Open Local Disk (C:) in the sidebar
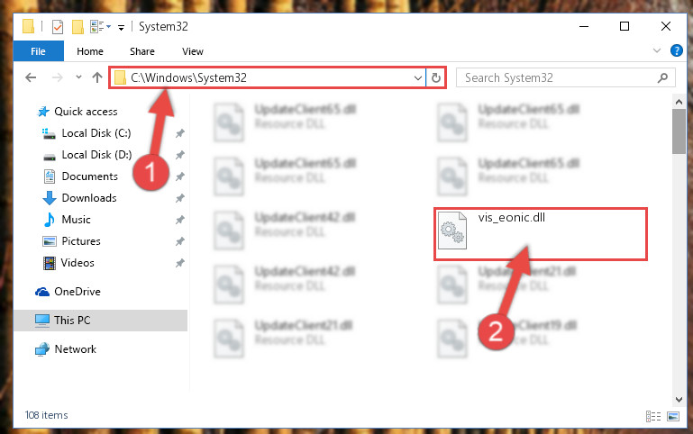 (x=96, y=133)
